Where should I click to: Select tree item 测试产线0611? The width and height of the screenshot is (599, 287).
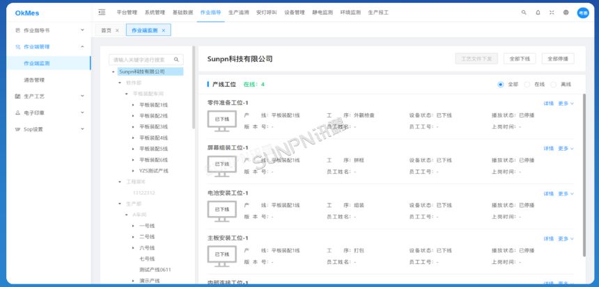[155, 270]
